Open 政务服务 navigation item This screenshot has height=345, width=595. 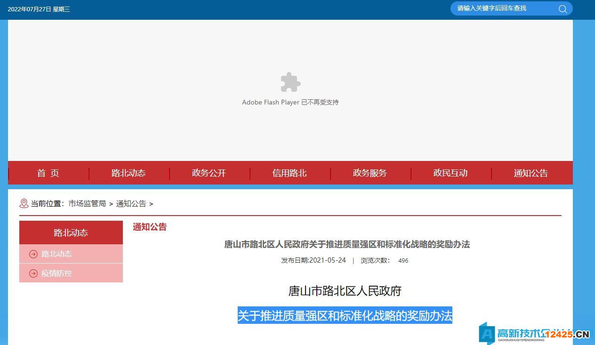[370, 173]
